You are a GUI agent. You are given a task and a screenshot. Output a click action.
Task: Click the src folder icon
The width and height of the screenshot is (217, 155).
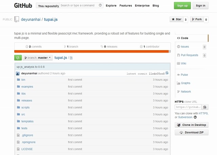tap(18, 114)
